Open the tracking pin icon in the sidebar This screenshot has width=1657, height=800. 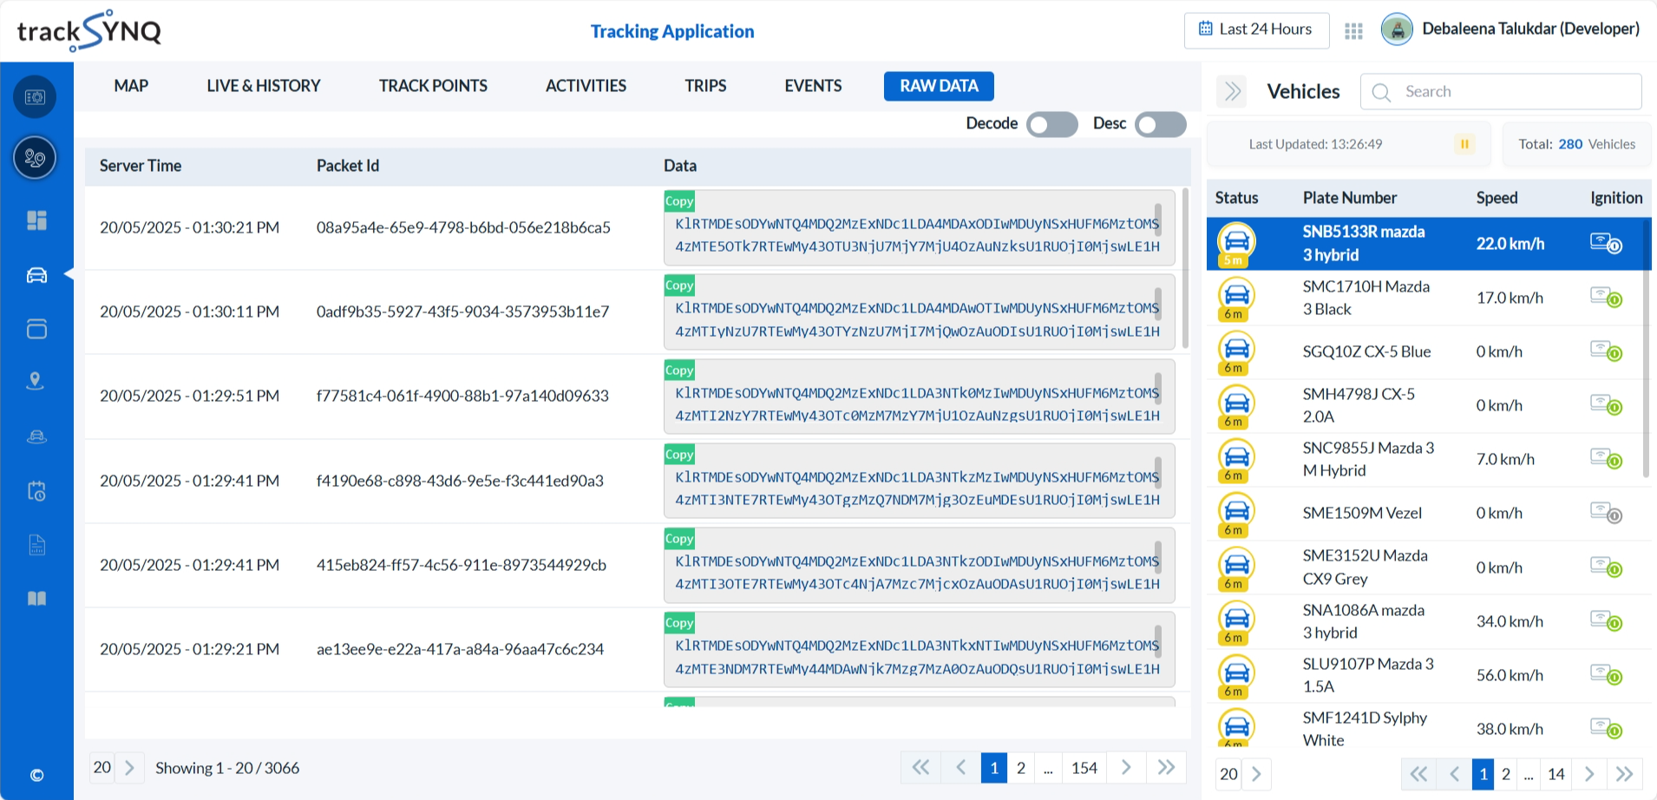coord(36,158)
